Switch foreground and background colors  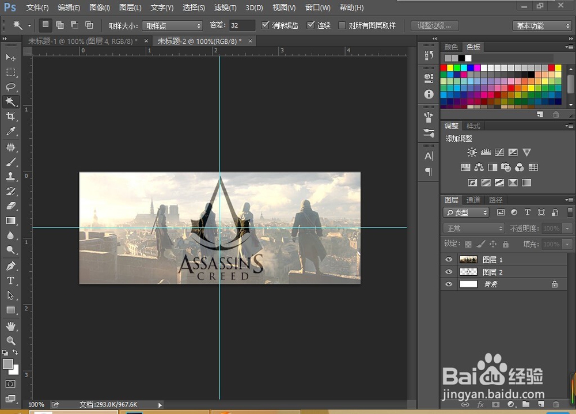point(15,352)
